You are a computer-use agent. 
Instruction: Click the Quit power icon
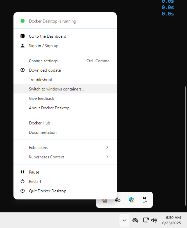tap(23, 191)
